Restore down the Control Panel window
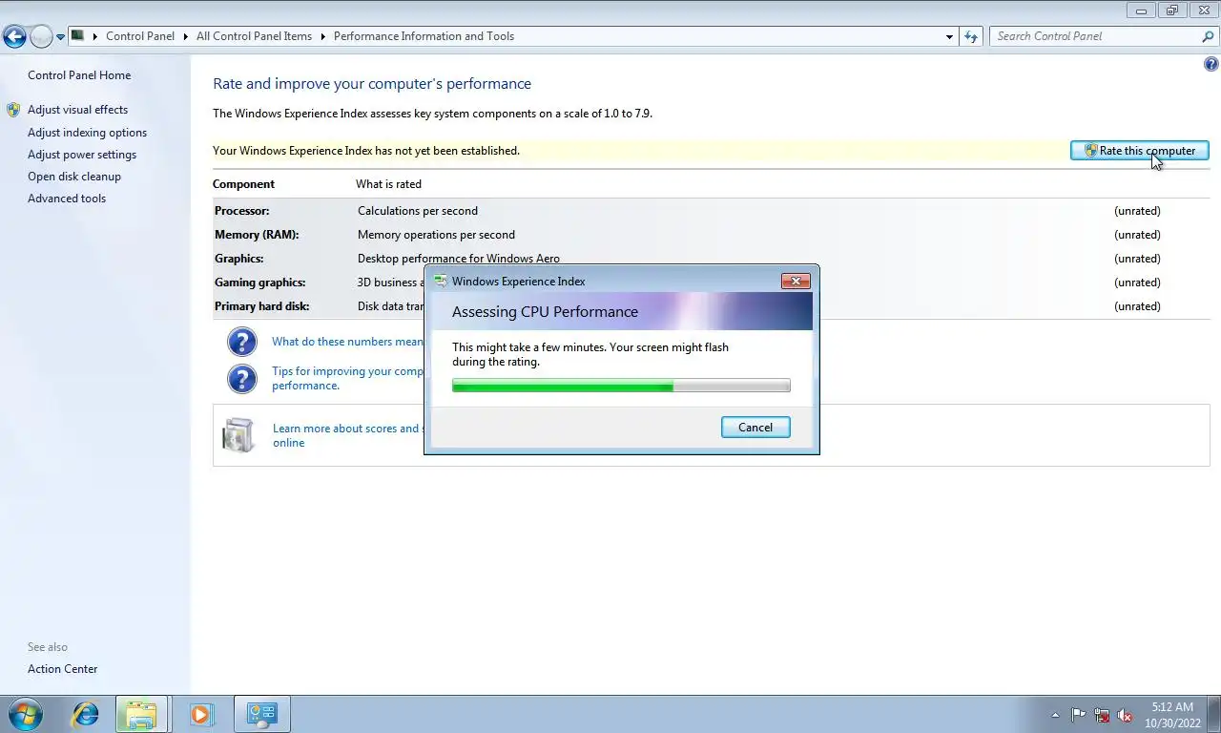1221x733 pixels. pyautogui.click(x=1171, y=10)
